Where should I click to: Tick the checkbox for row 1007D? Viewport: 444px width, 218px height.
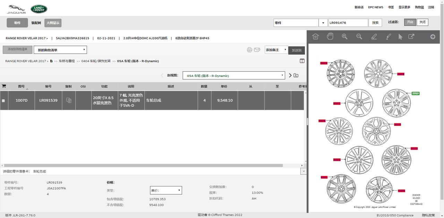point(3,101)
